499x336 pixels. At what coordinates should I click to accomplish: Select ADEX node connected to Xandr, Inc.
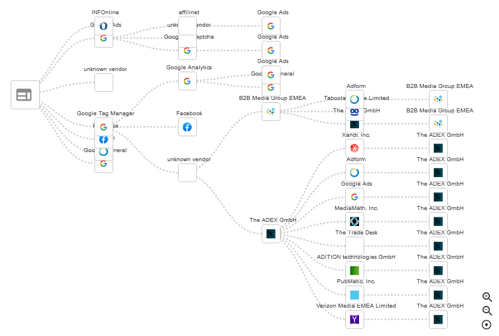pyautogui.click(x=439, y=148)
